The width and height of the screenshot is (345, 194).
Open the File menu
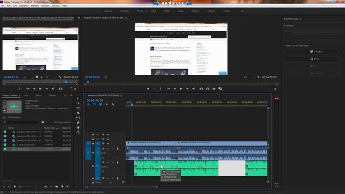tap(3, 6)
